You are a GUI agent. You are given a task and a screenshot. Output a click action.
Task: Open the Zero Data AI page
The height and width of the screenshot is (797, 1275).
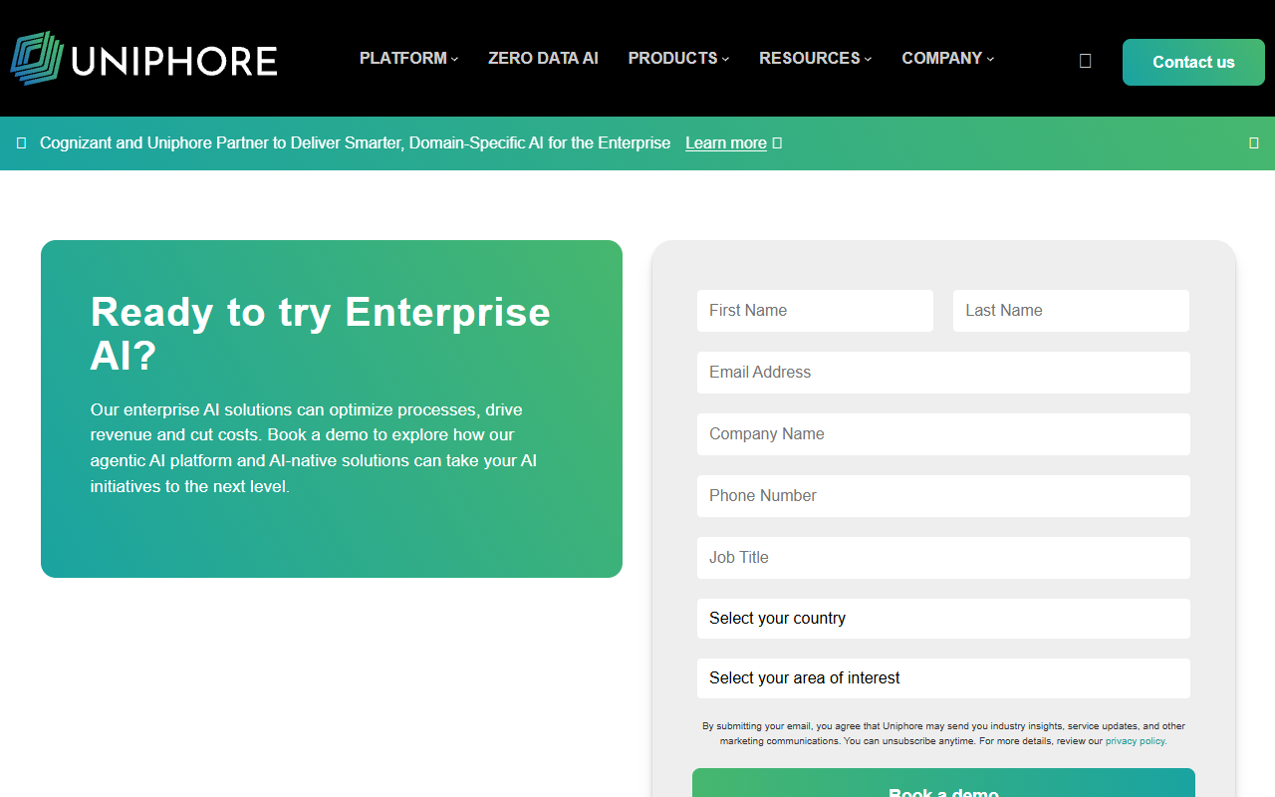[543, 58]
